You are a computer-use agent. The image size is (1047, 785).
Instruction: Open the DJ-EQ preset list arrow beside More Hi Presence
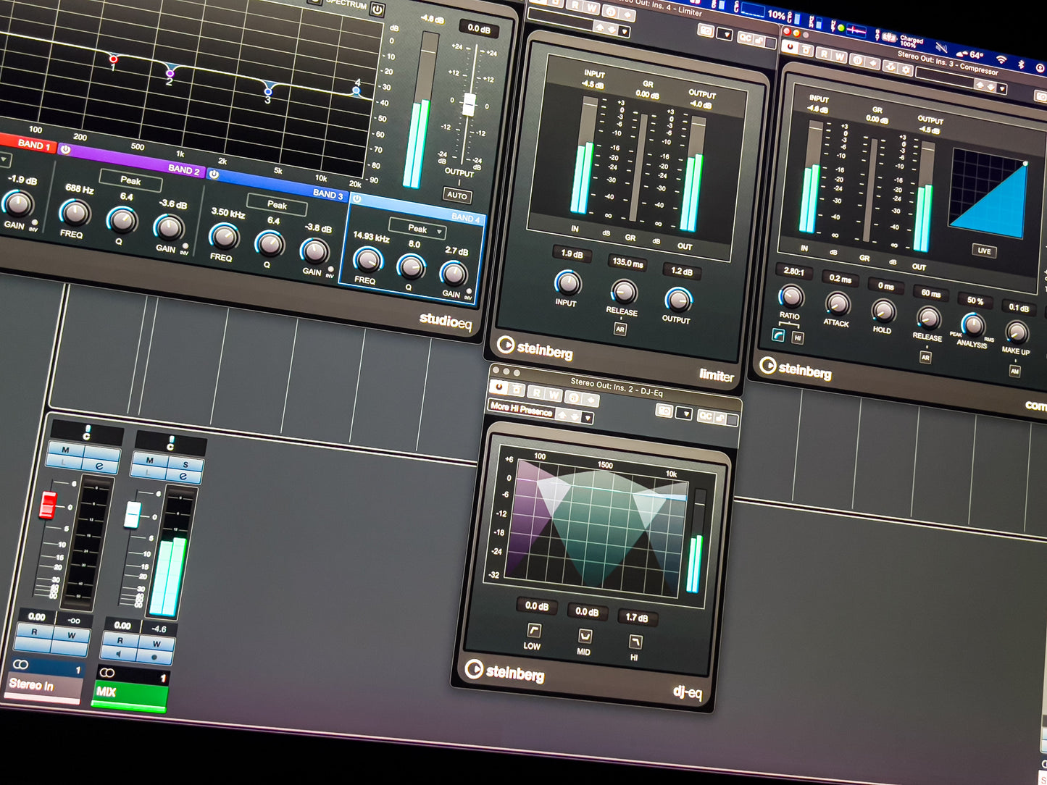coord(588,418)
